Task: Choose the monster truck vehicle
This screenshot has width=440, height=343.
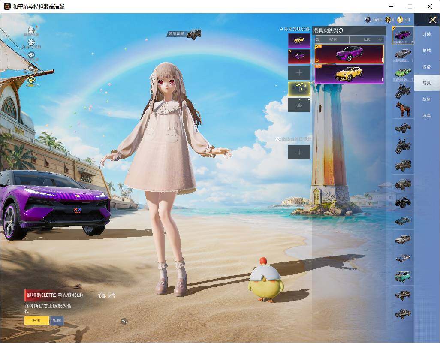Action: (x=403, y=202)
